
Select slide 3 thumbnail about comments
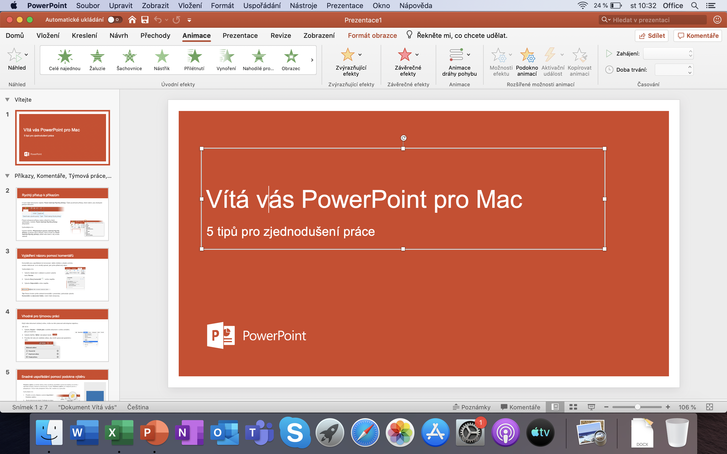coord(62,274)
